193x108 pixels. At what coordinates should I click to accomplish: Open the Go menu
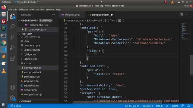[x=37, y=10]
